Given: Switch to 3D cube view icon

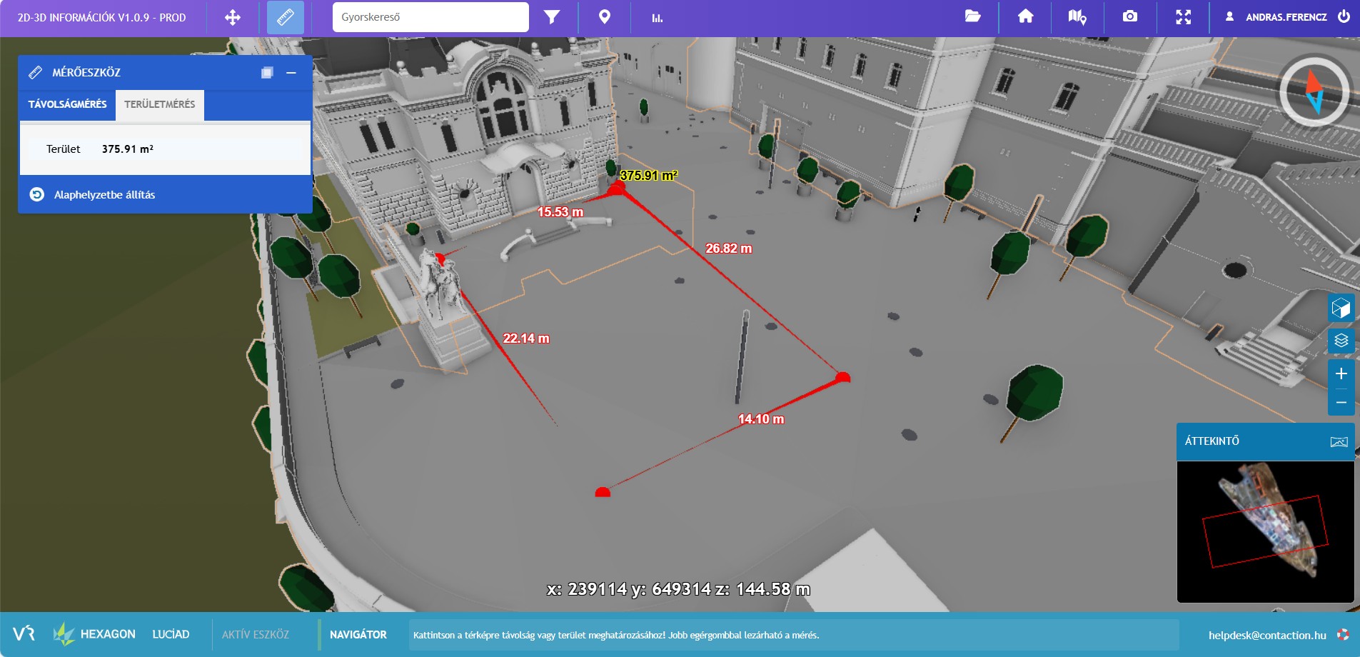Looking at the screenshot, I should click(1341, 309).
